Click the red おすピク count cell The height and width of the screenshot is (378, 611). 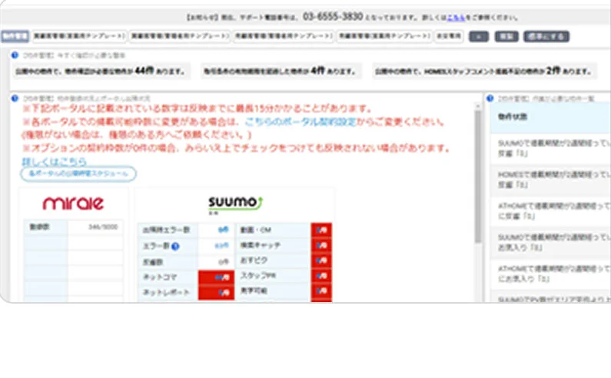coord(321,261)
